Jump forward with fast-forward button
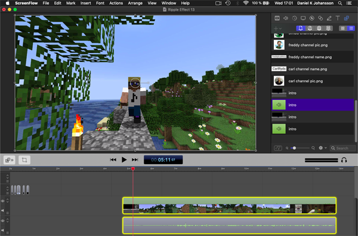 coord(135,160)
